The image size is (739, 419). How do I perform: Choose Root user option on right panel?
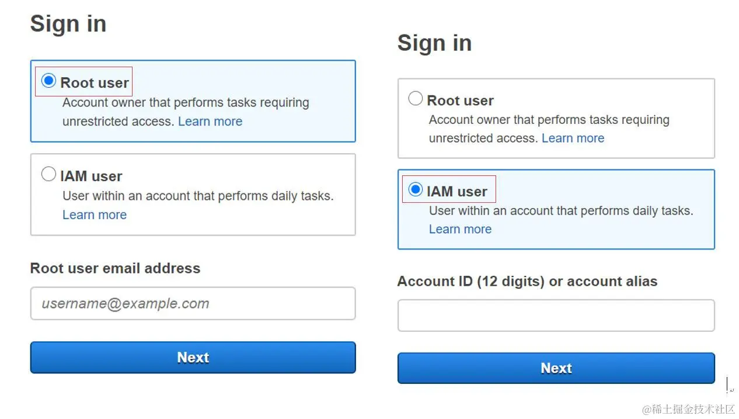tap(415, 98)
